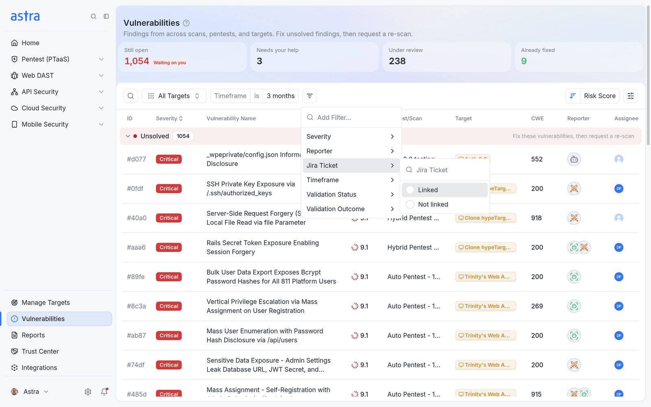Click the sidebar search icon
The height and width of the screenshot is (407, 651).
coord(94,16)
